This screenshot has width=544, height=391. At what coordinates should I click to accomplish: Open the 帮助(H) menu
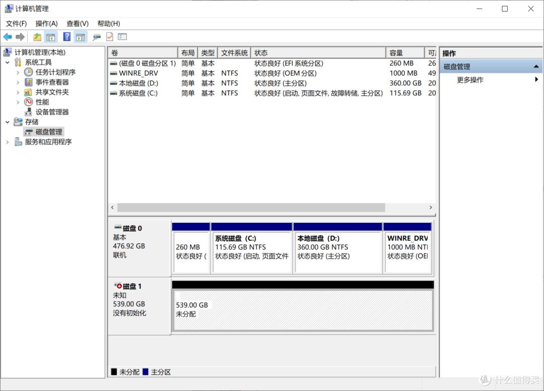(x=109, y=24)
